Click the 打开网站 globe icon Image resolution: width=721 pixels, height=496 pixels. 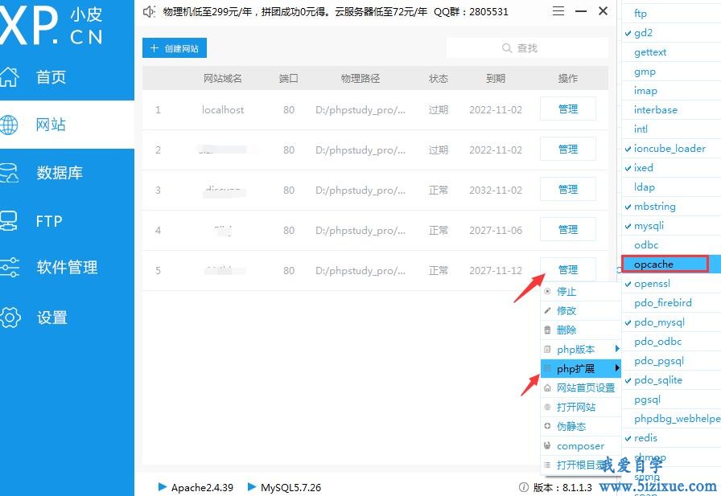click(547, 408)
